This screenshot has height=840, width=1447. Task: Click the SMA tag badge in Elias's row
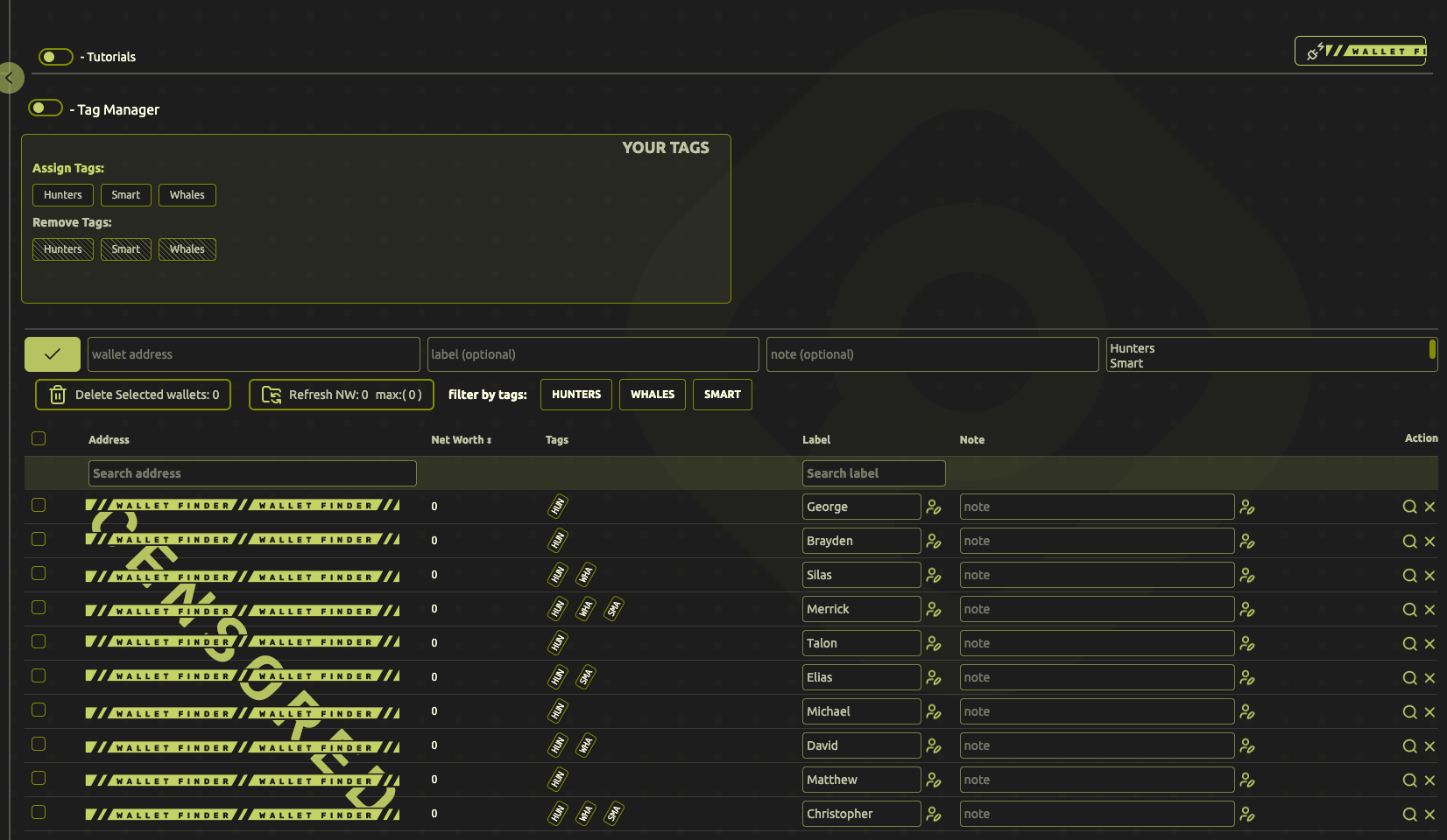586,676
